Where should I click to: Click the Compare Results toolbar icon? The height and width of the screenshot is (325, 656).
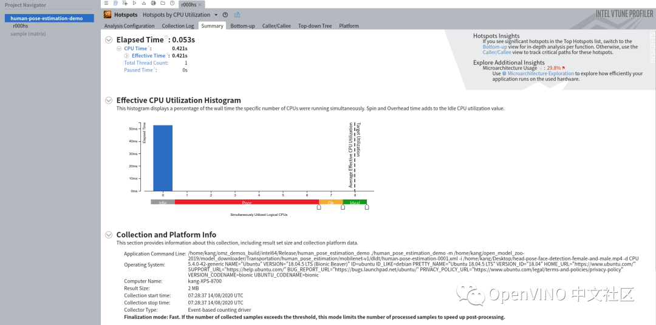[153, 4]
